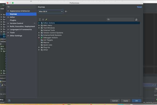
Task: Click the External Tools folder icon
Action: [x=42, y=30]
